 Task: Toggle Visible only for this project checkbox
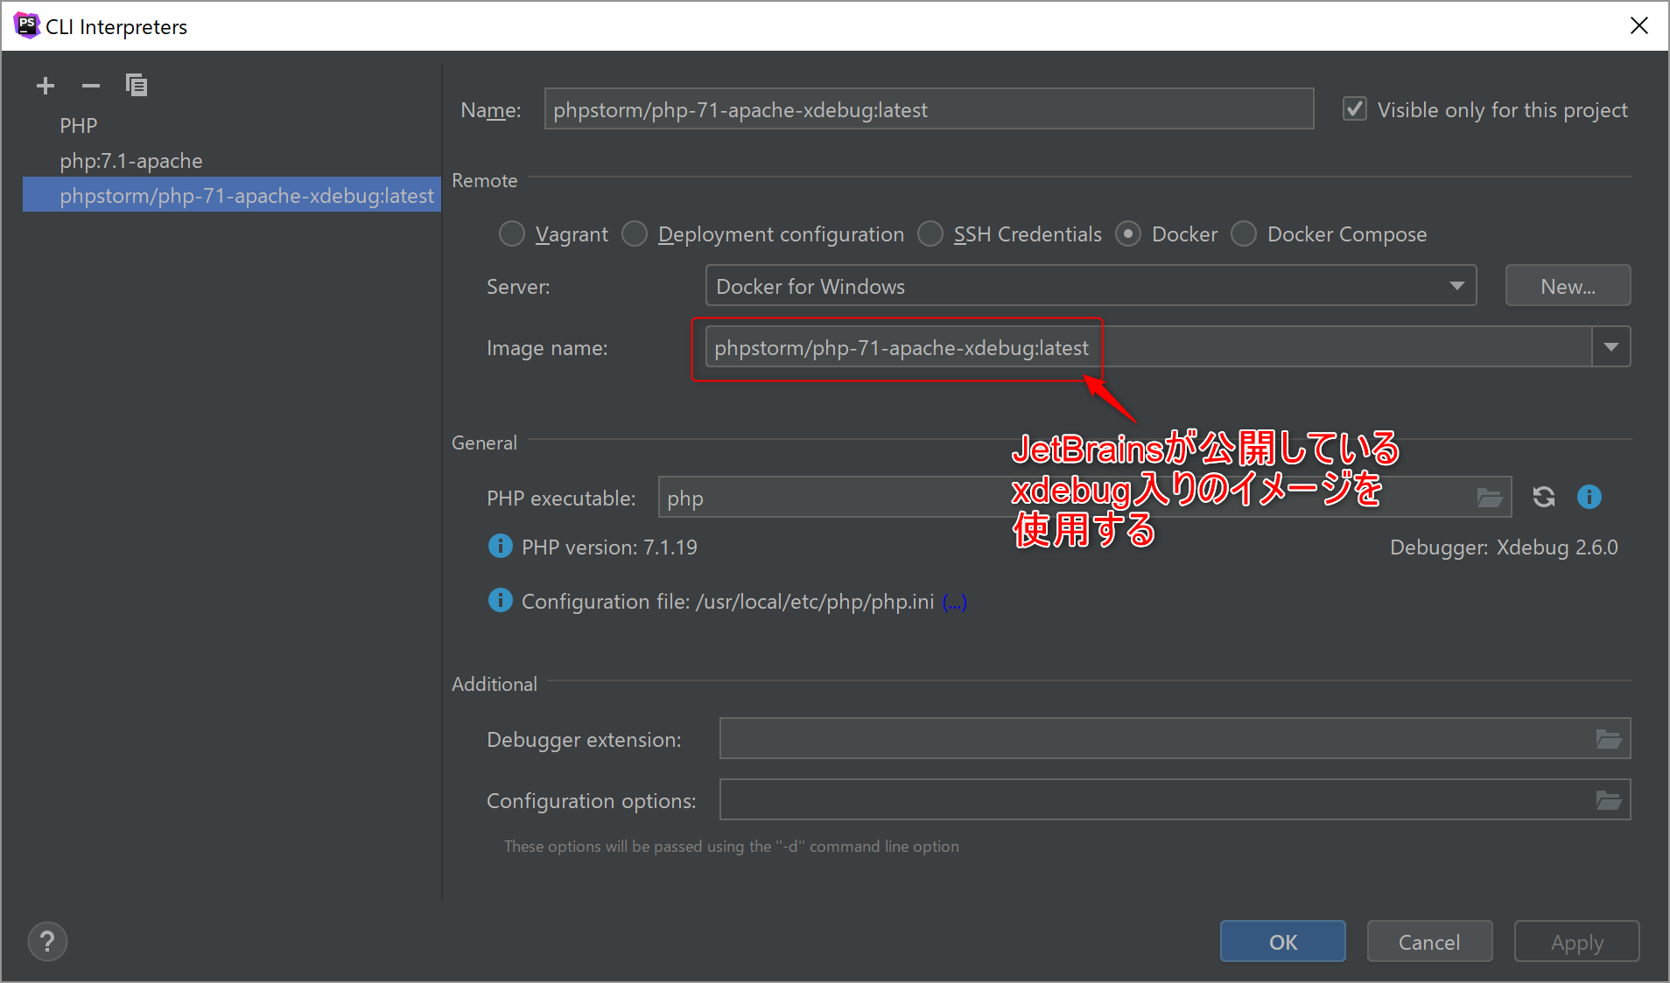click(x=1355, y=109)
